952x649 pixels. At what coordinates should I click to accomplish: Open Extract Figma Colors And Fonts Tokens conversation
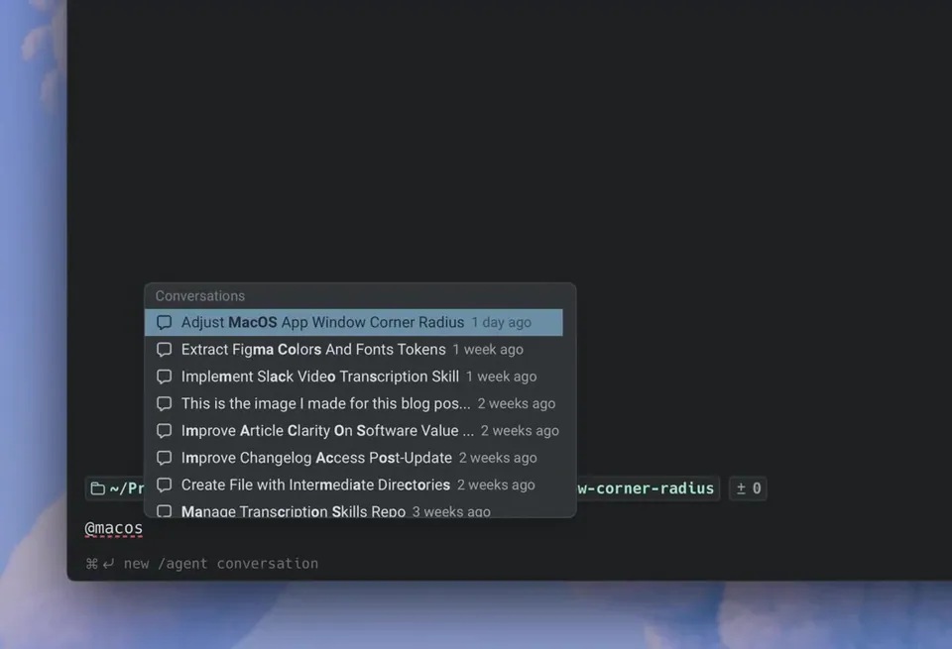(x=353, y=350)
